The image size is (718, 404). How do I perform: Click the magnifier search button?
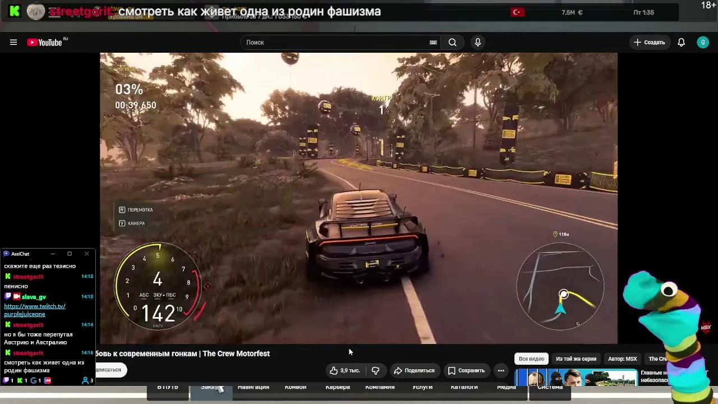click(x=452, y=42)
